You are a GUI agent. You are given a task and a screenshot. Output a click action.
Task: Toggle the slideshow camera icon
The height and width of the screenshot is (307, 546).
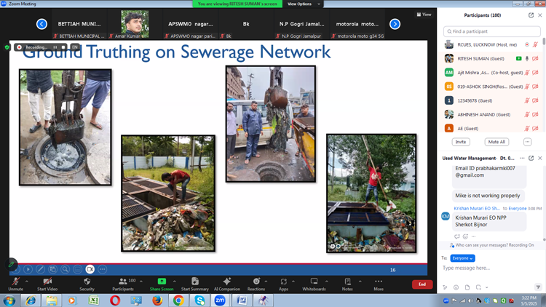coord(90,269)
